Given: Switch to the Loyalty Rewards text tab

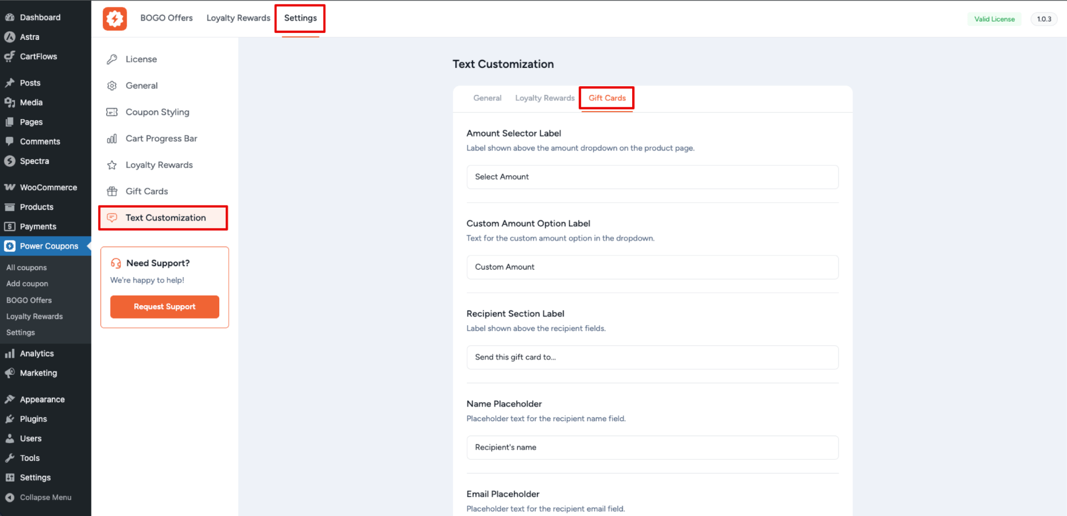Looking at the screenshot, I should point(544,98).
